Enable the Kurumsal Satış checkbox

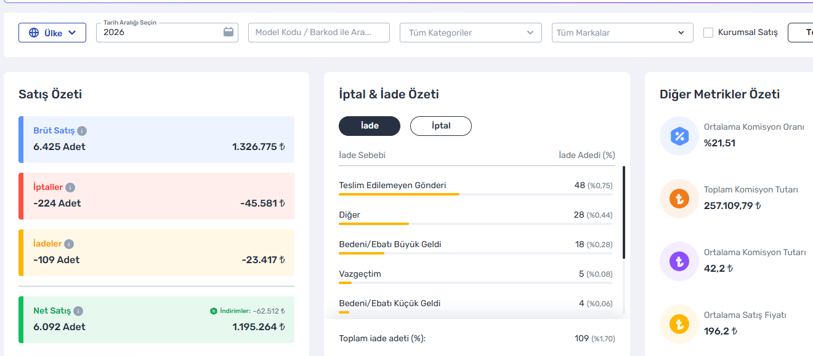(x=708, y=33)
